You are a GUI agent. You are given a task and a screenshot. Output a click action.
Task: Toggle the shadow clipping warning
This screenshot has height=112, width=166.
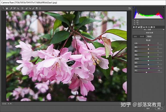134,7
